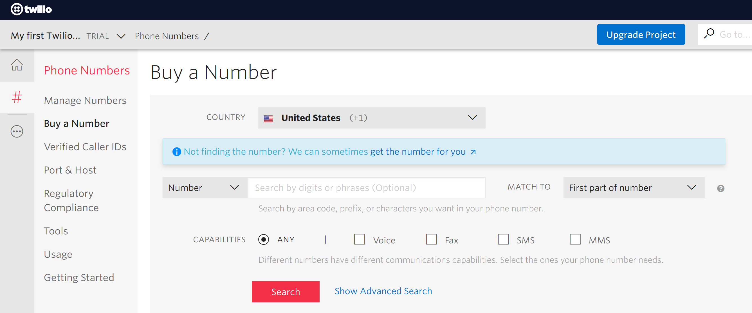
Task: Click the blue info circle icon
Action: (x=176, y=152)
